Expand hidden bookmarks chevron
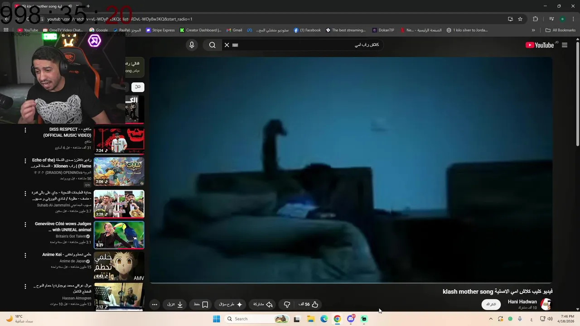The image size is (580, 326). coord(533,30)
